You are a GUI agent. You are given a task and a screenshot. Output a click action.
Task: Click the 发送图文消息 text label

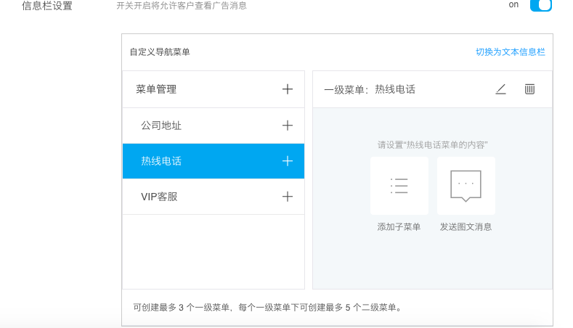coord(466,227)
